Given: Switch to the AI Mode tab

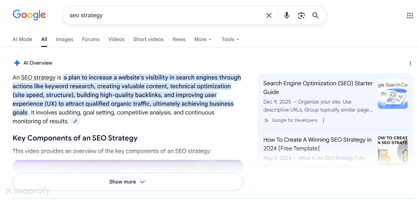Looking at the screenshot, I should coord(23,39).
